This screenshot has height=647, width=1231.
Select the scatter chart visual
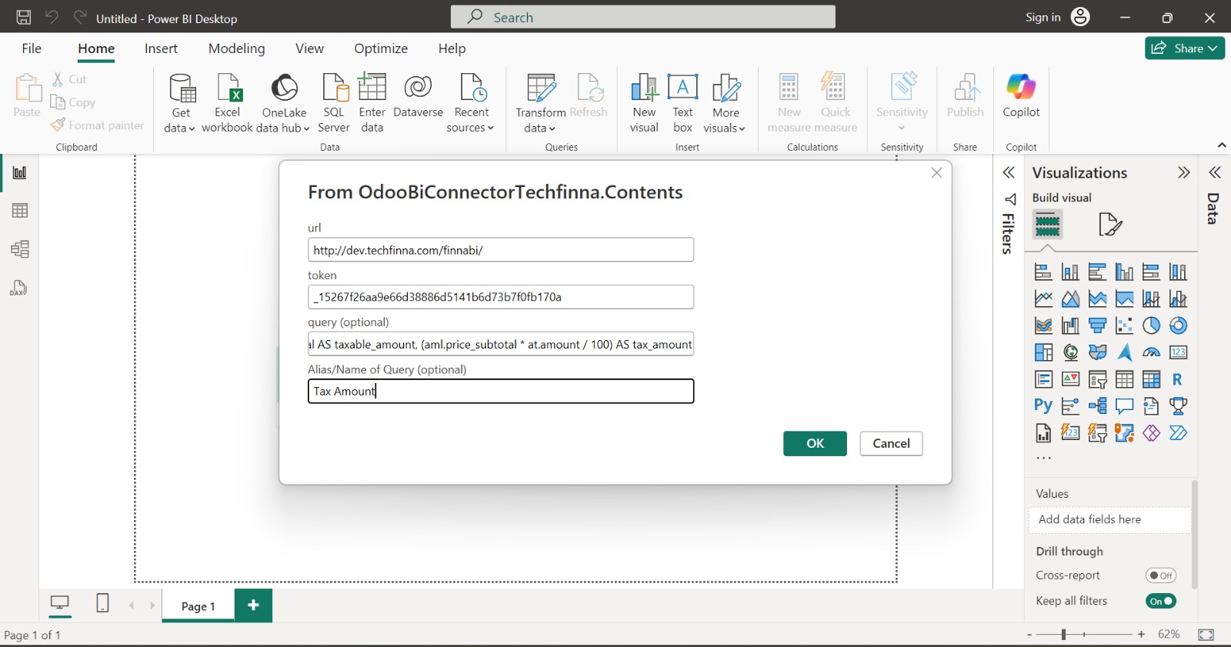click(x=1124, y=325)
